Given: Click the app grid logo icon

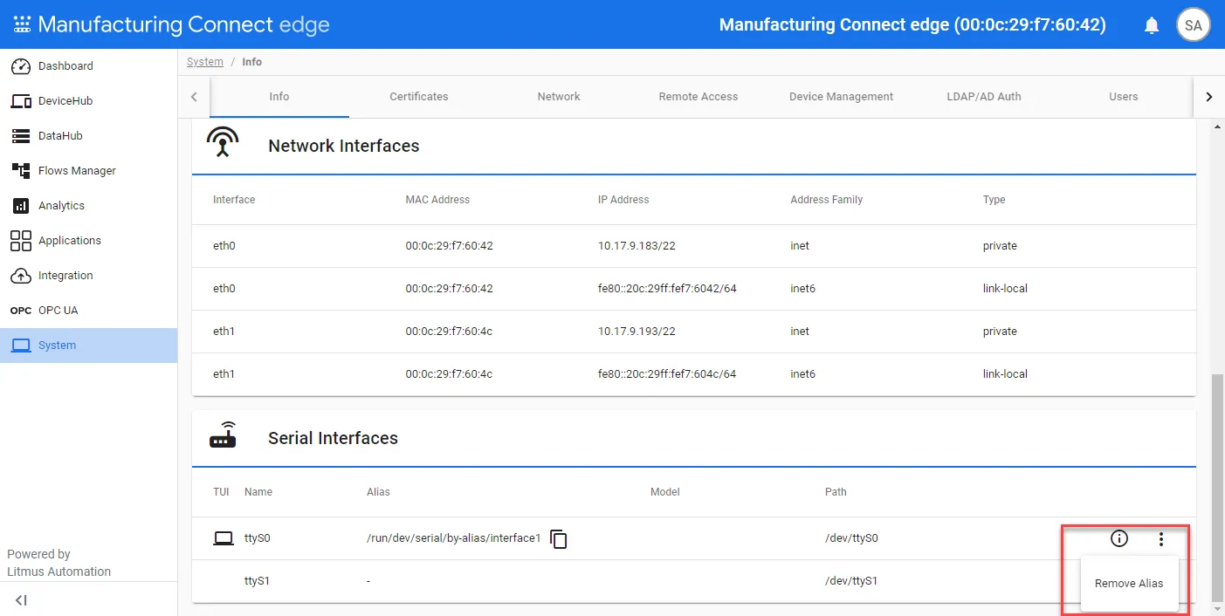Looking at the screenshot, I should [22, 24].
